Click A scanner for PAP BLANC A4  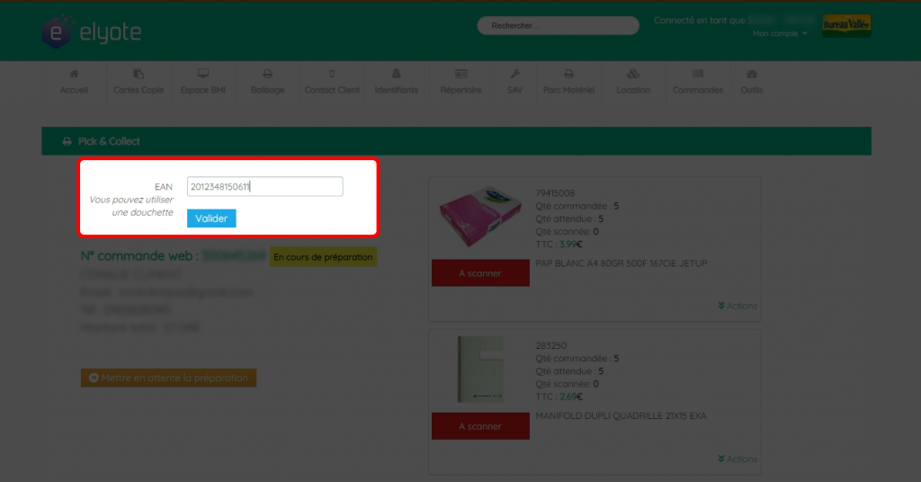click(x=480, y=273)
